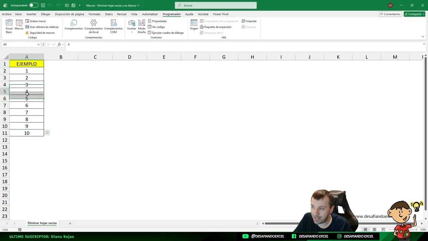428x241 pixels.
Task: Switch to the Disposición de página tab
Action: tap(70, 14)
